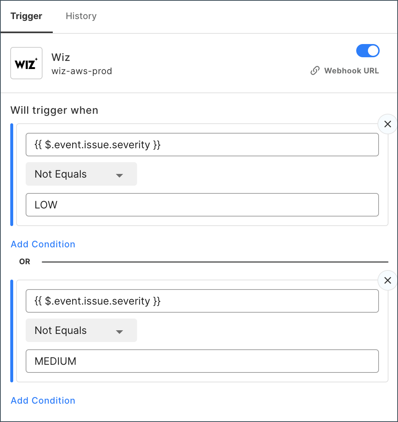Click the severity expression field above MEDIUM
This screenshot has width=398, height=422.
click(x=202, y=301)
